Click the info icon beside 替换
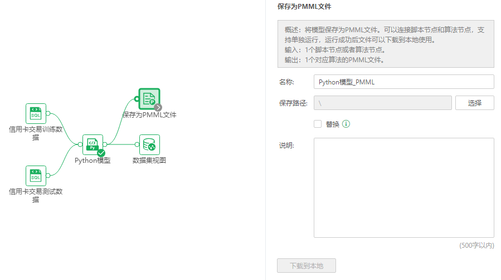The image size is (501, 280). (346, 124)
